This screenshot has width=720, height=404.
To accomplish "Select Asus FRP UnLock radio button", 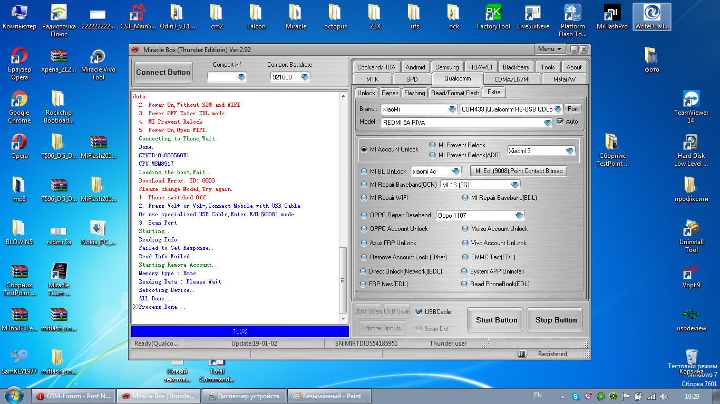I will (x=364, y=243).
